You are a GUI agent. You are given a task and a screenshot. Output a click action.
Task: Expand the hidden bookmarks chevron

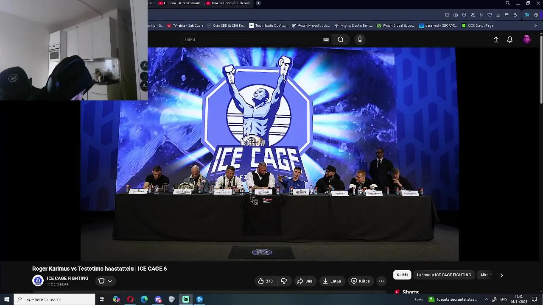(535, 25)
